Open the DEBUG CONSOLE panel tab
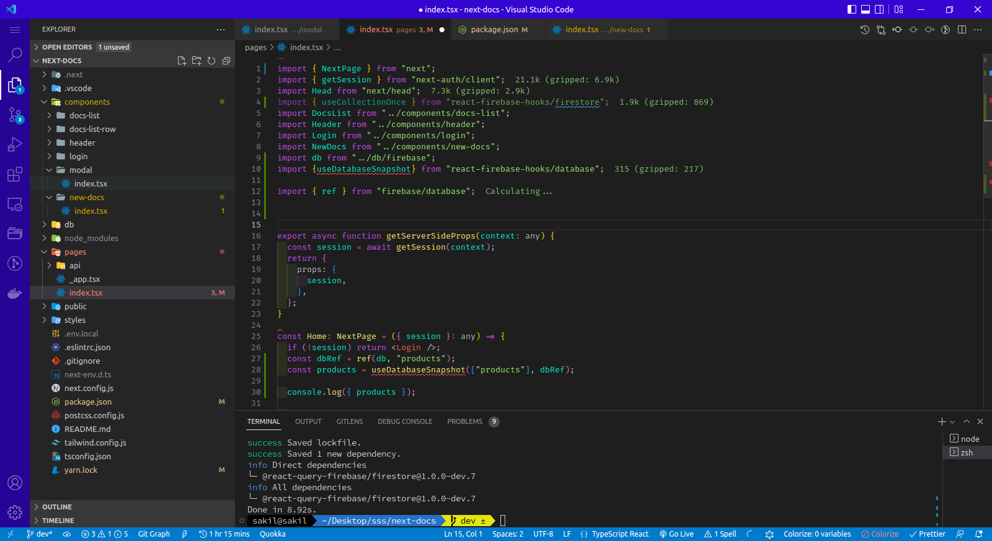Viewport: 992px width, 541px height. 405,421
